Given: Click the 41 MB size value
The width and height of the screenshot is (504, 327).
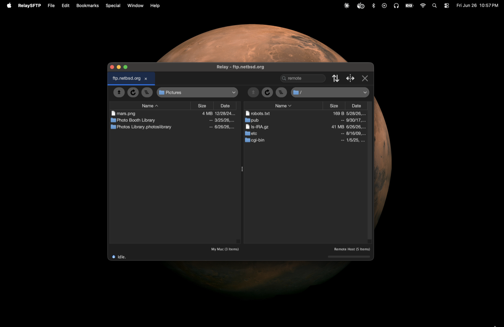Looking at the screenshot, I should click(x=338, y=127).
